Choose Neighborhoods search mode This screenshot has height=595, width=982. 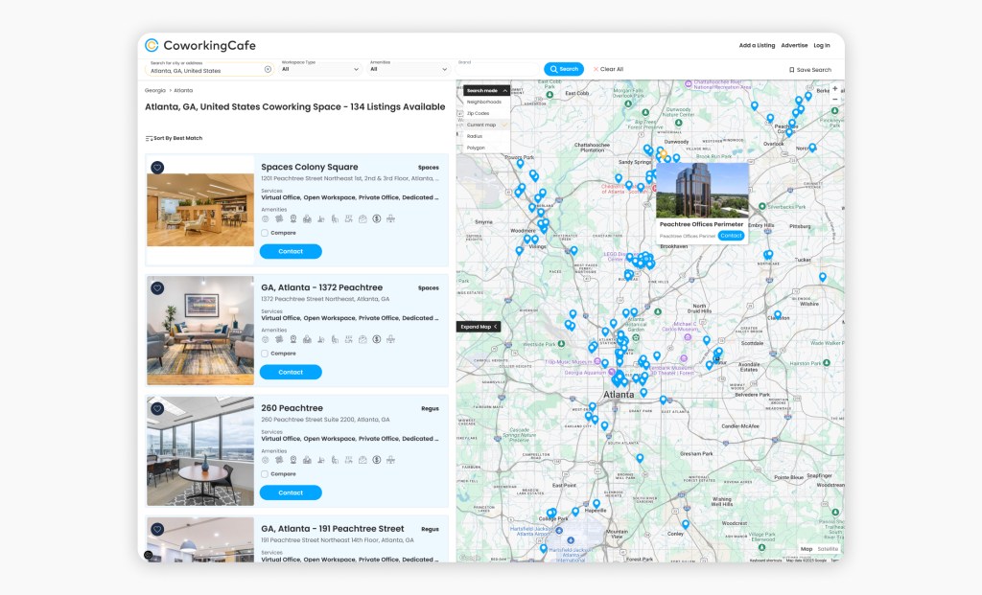[x=484, y=102]
